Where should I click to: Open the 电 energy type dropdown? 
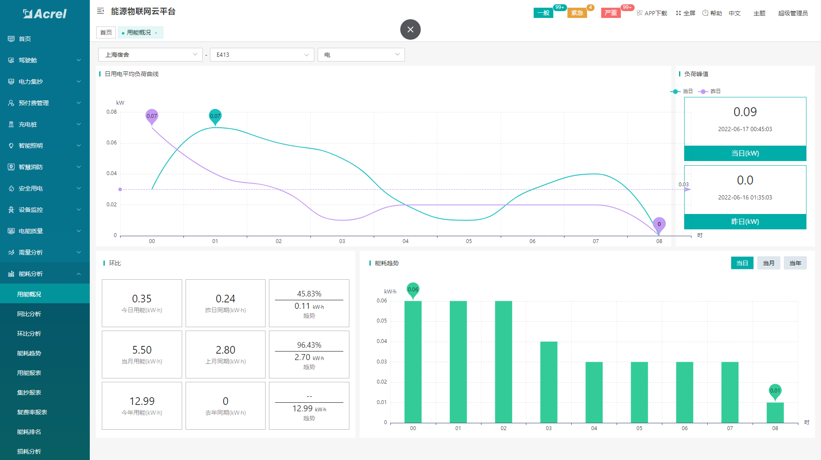pos(361,55)
